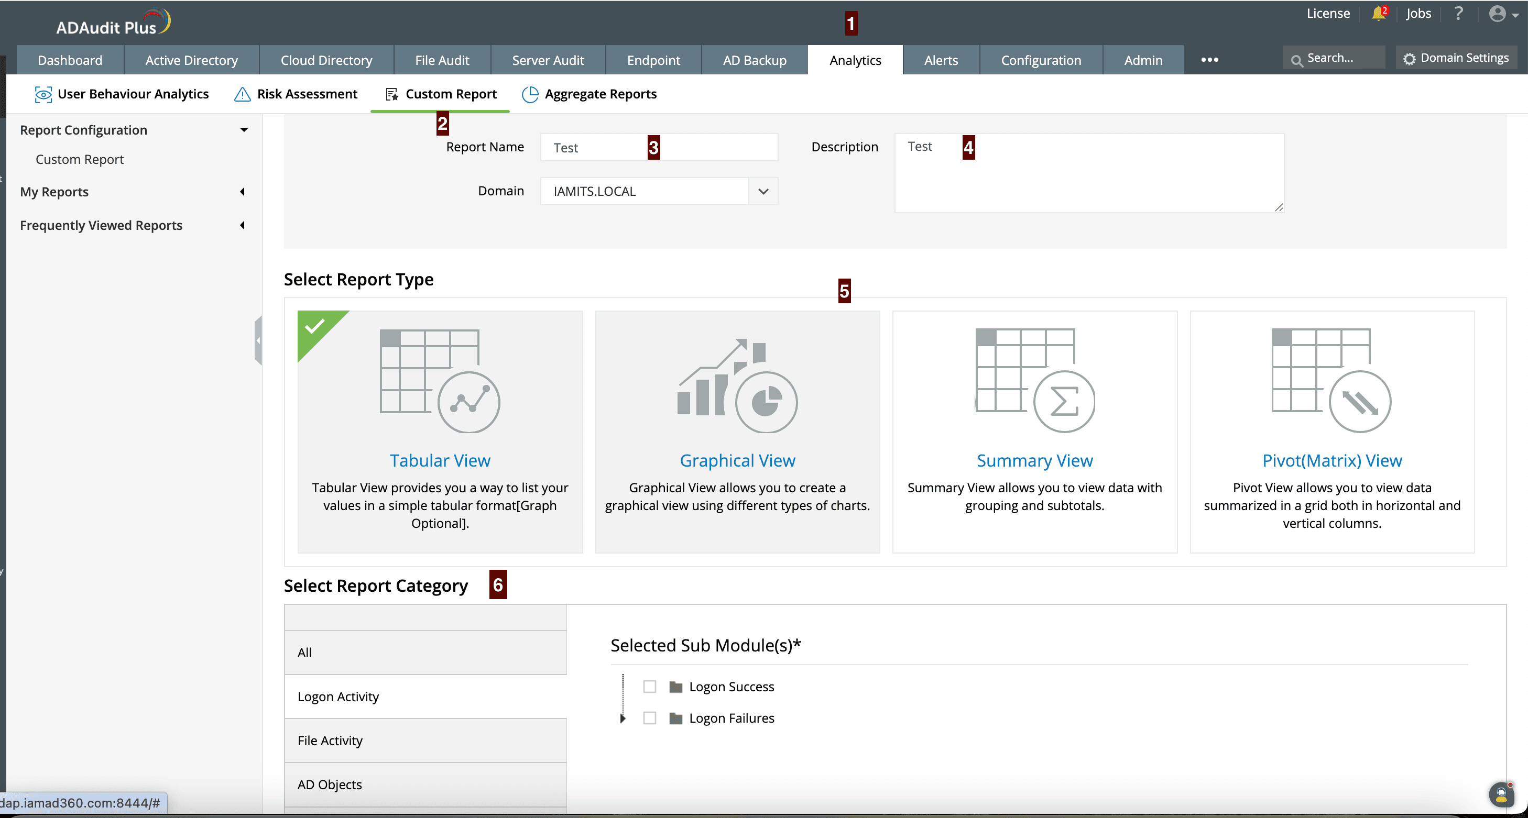Open the chat assistant icon at bottom right
Viewport: 1528px width, 818px height.
1501,794
